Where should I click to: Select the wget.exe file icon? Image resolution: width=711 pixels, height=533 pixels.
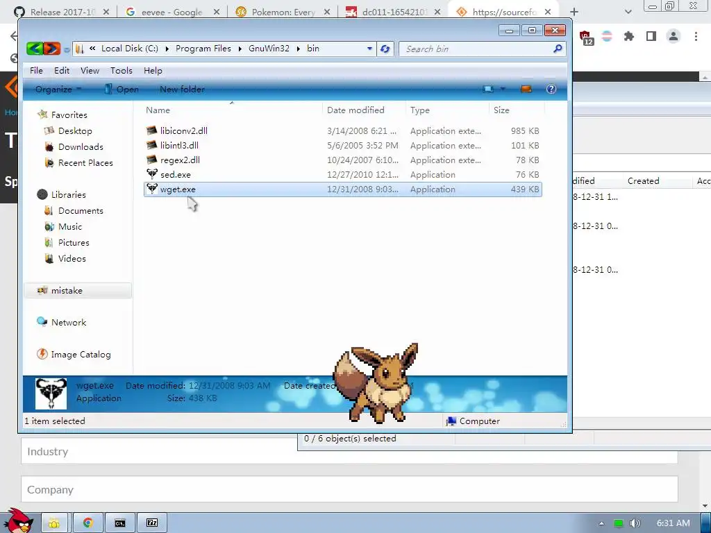[152, 189]
